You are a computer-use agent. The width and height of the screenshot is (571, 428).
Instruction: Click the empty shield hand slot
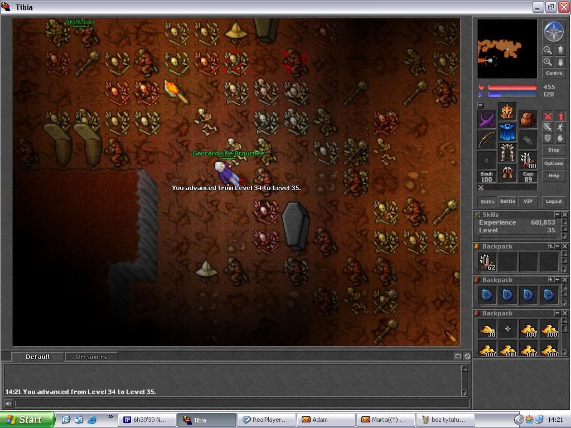click(528, 140)
